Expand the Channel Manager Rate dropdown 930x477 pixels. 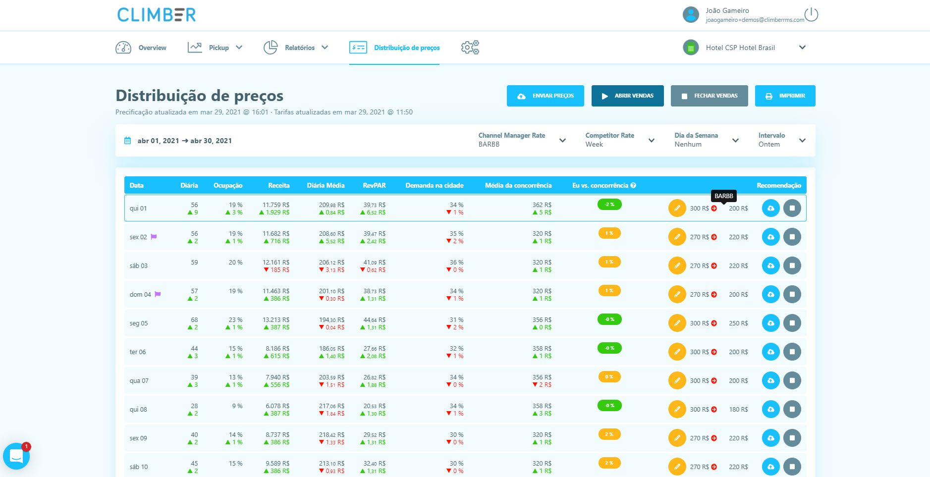point(562,140)
